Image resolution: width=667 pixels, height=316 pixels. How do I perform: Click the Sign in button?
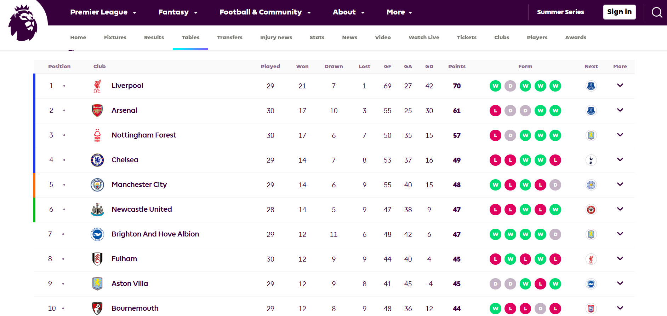click(620, 12)
